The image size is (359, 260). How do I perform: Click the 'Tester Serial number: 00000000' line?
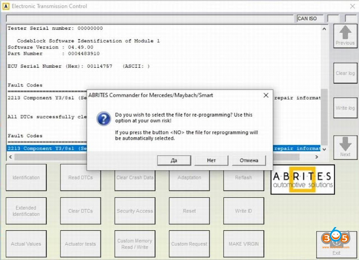[55, 29]
